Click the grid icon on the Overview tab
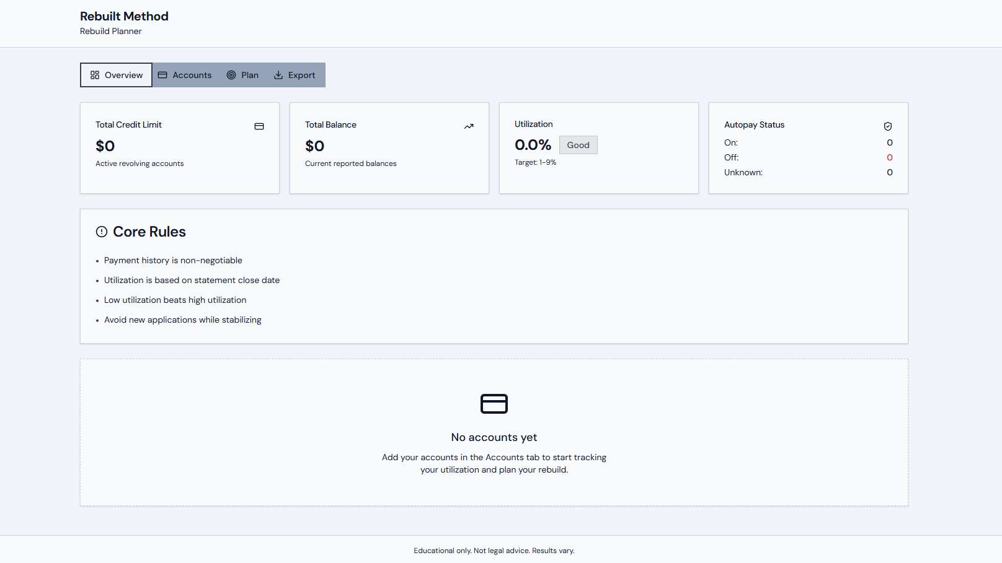Image resolution: width=1002 pixels, height=563 pixels. [95, 75]
